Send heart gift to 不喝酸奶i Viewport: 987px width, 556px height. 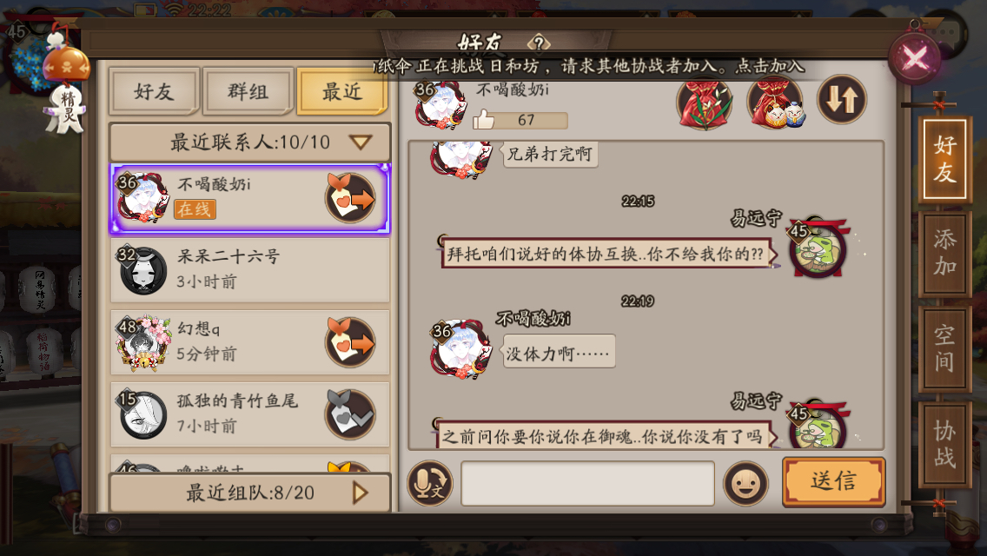point(351,198)
